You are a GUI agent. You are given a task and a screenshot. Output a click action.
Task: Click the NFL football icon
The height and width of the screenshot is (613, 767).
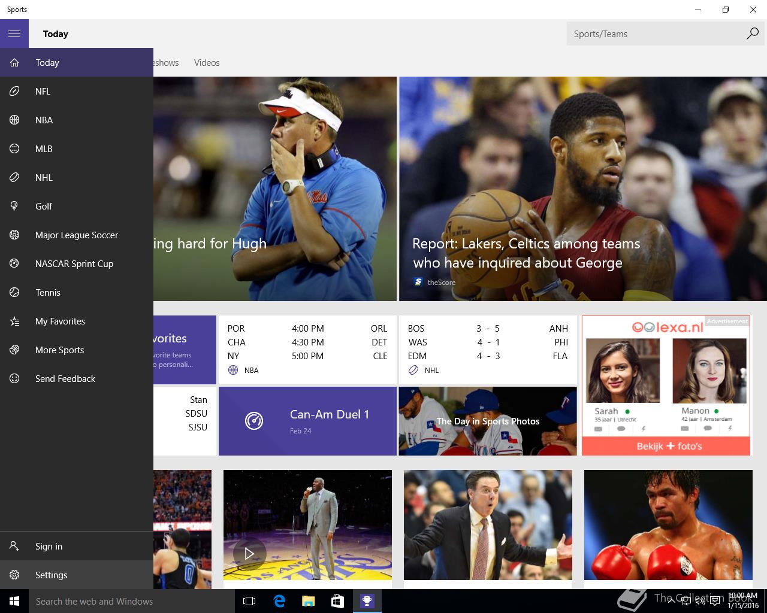point(14,92)
